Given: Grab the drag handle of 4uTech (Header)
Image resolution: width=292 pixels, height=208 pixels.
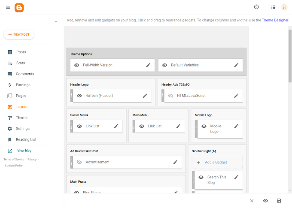Looking at the screenshot, I should (x=72, y=96).
